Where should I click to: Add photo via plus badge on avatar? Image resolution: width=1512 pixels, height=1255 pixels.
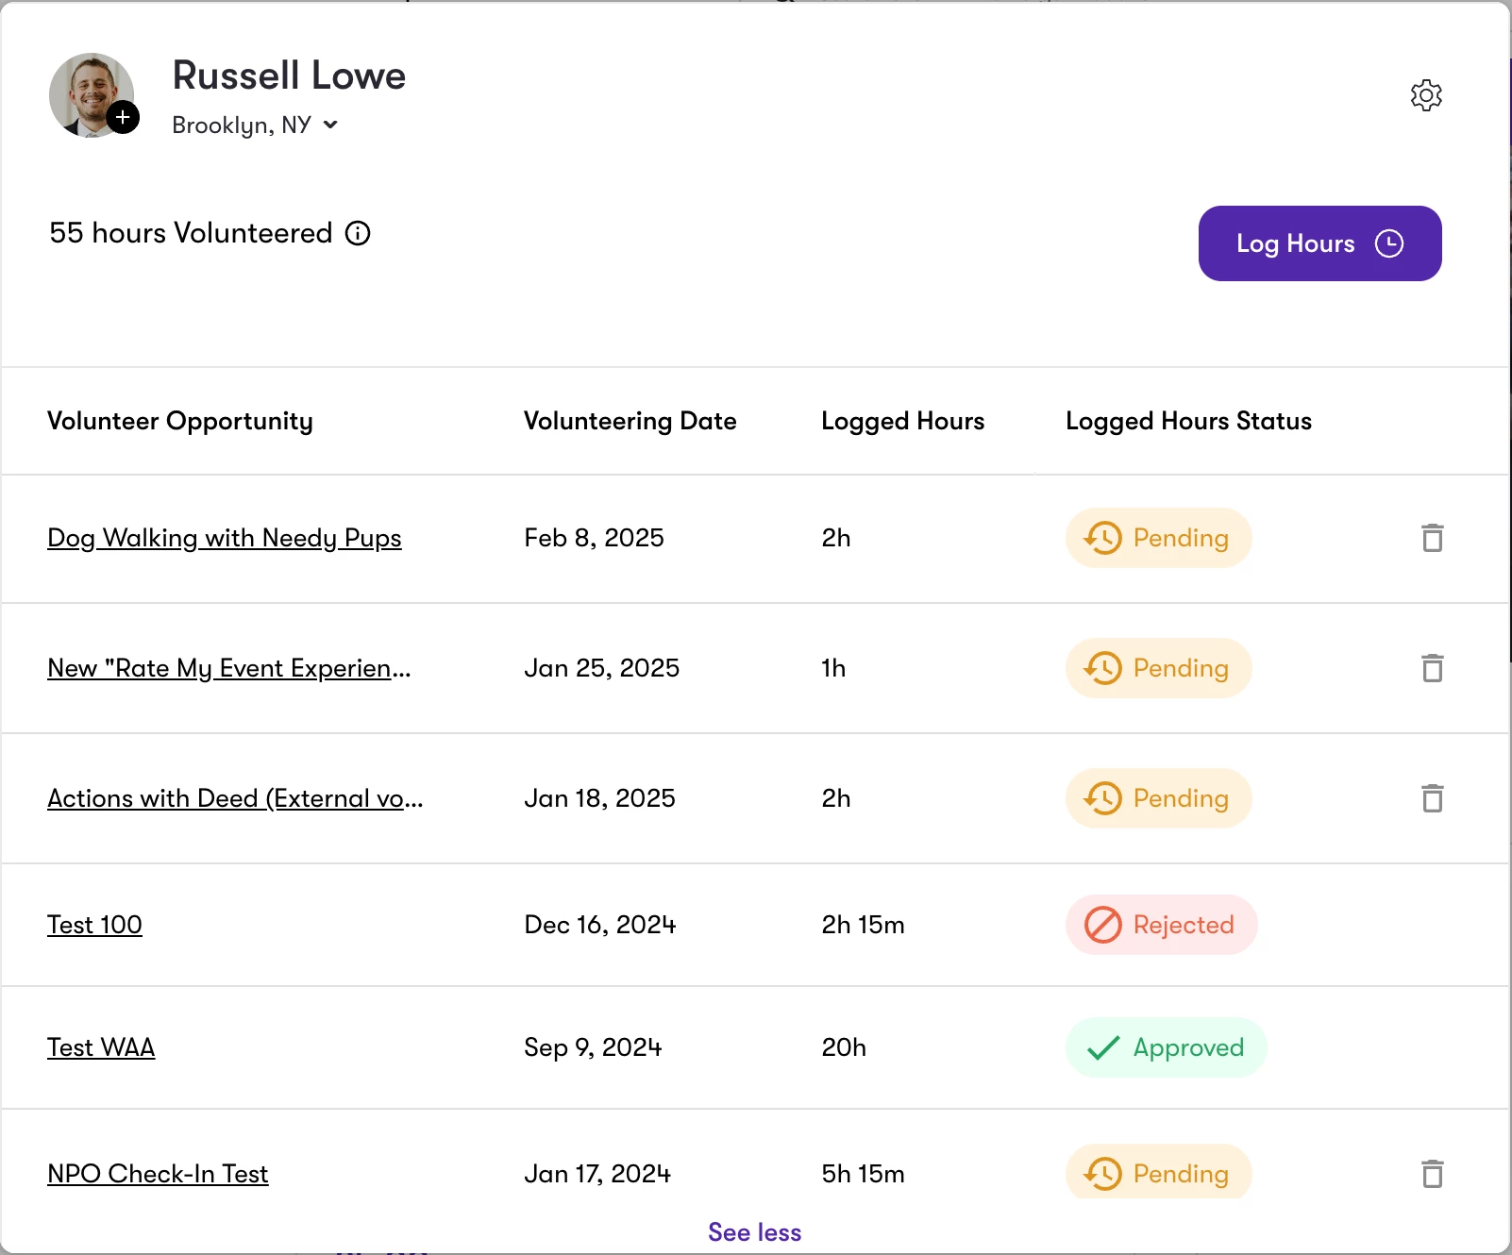pos(123,118)
